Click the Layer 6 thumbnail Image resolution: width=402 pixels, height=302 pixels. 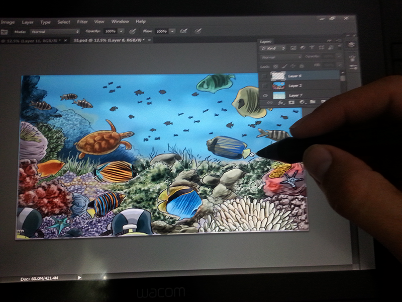(x=278, y=76)
